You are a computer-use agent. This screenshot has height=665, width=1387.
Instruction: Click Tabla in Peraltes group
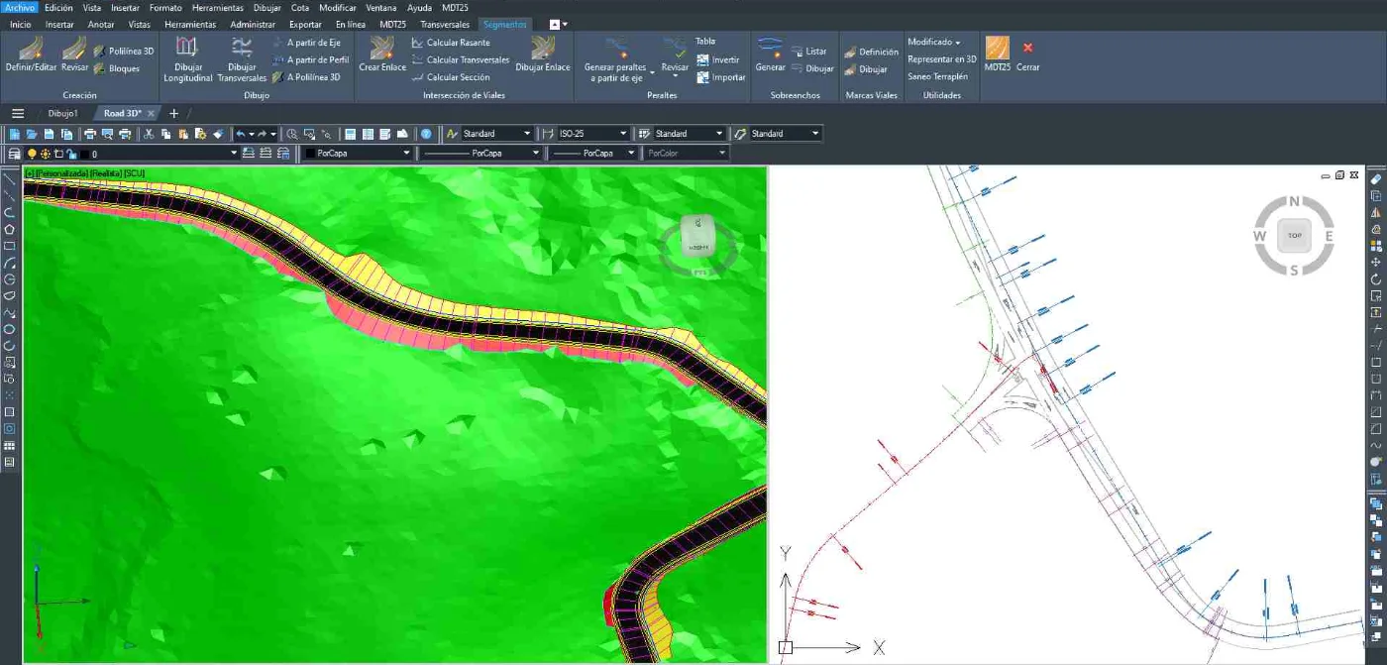(705, 42)
